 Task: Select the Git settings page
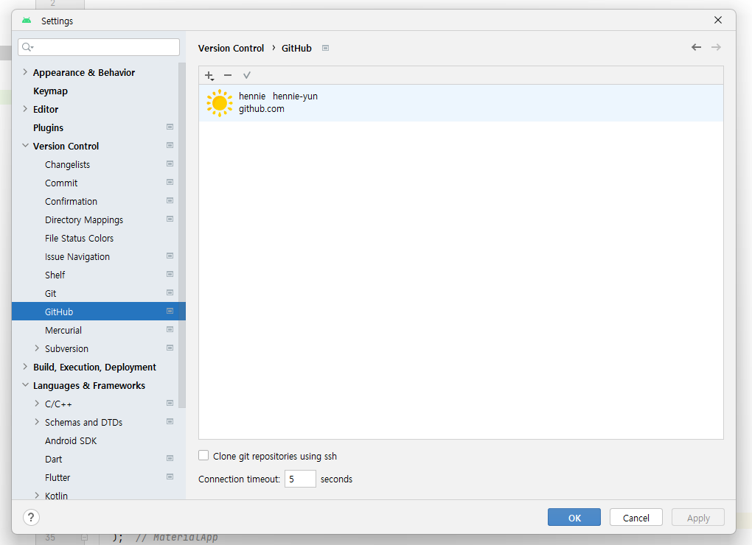pyautogui.click(x=50, y=294)
